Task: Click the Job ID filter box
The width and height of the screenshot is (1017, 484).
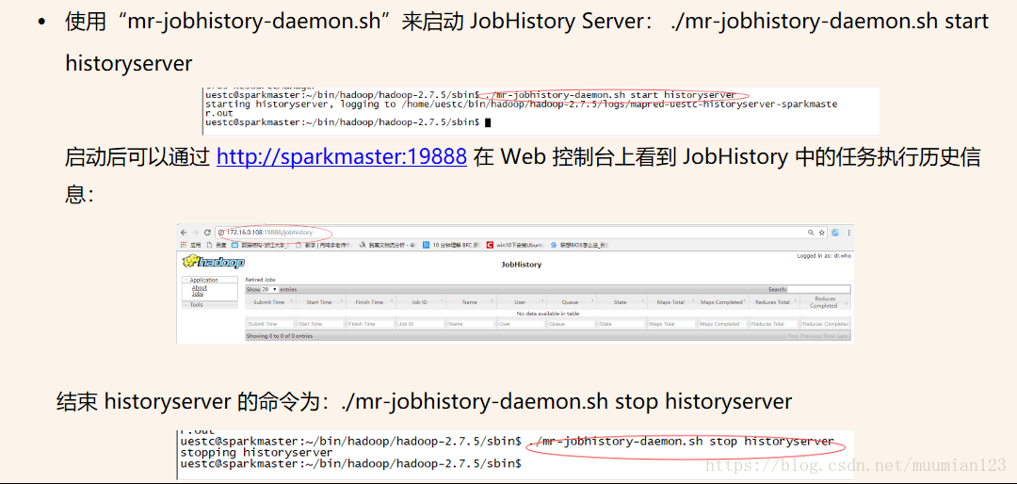Action: click(x=422, y=324)
